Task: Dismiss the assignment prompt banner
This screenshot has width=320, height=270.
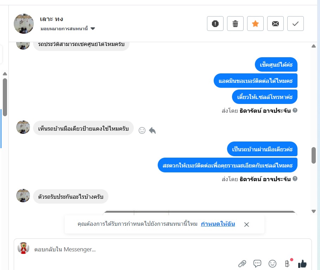Action: pyautogui.click(x=246, y=224)
